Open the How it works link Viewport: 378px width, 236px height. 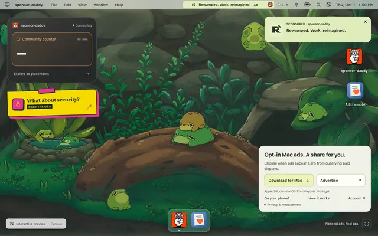[x=319, y=198]
